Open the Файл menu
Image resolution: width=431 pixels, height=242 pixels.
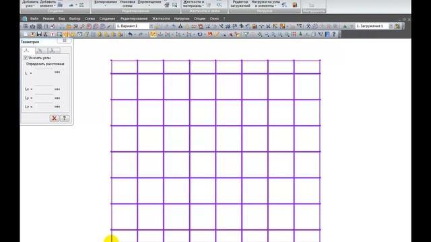coord(34,19)
